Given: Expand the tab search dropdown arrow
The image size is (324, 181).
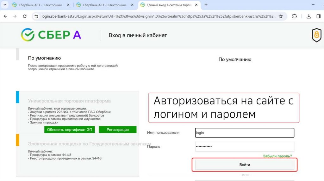Looking at the screenshot, I should click(x=4, y=5).
